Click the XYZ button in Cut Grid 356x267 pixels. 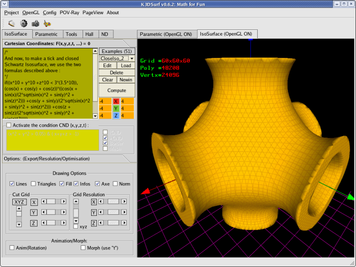point(19,202)
